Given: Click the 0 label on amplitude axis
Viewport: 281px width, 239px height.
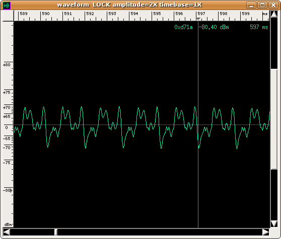Looking at the screenshot, I should tap(7, 128).
